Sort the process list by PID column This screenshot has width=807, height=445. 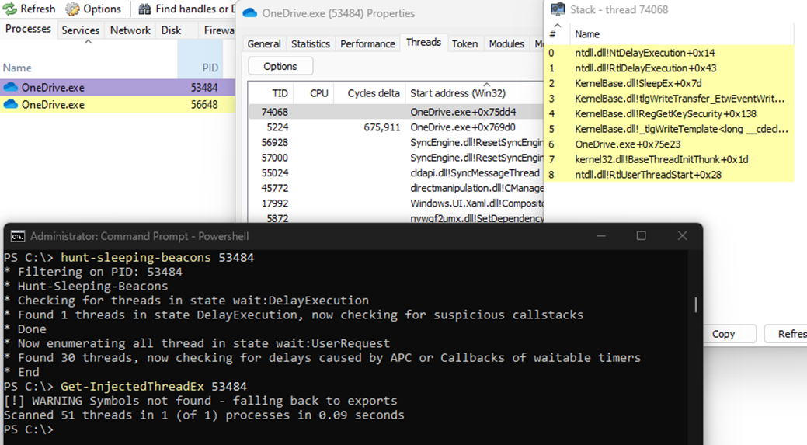(210, 68)
